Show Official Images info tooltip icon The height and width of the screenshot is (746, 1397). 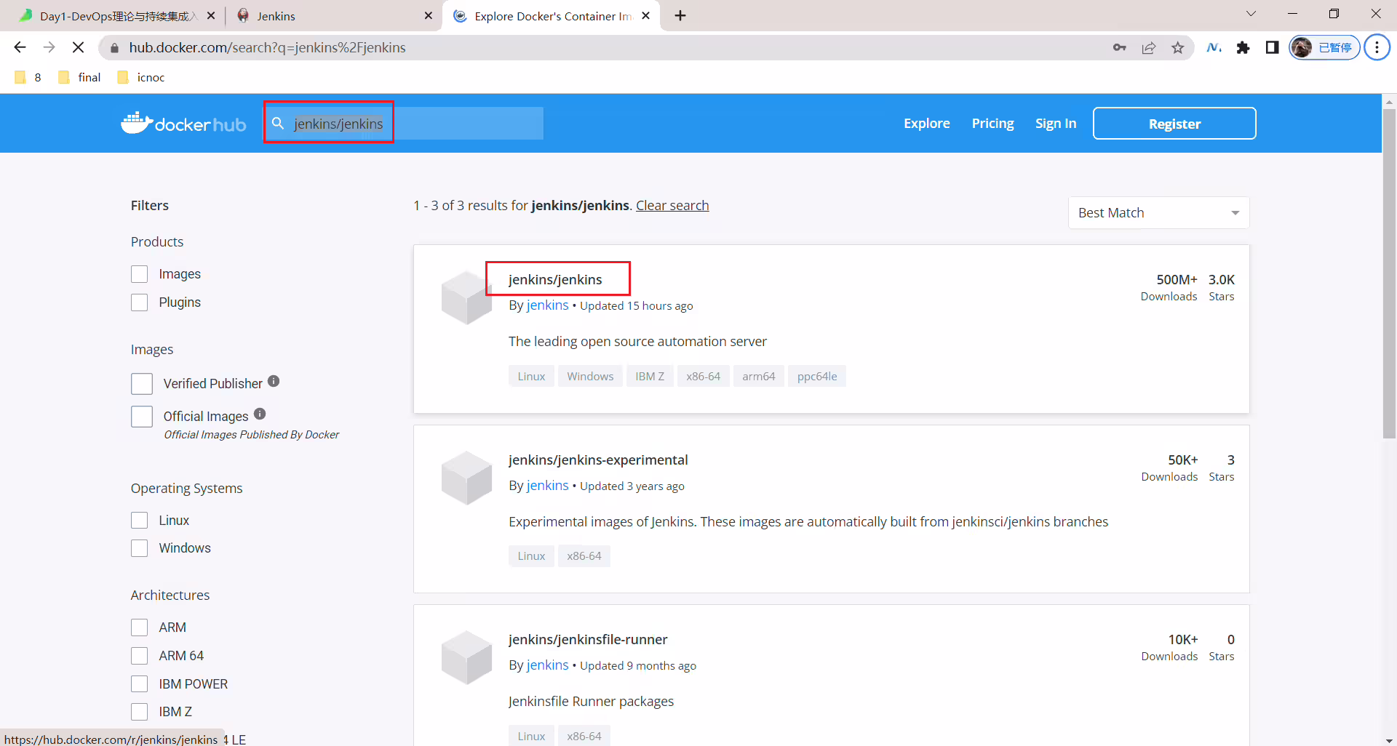coord(260,414)
